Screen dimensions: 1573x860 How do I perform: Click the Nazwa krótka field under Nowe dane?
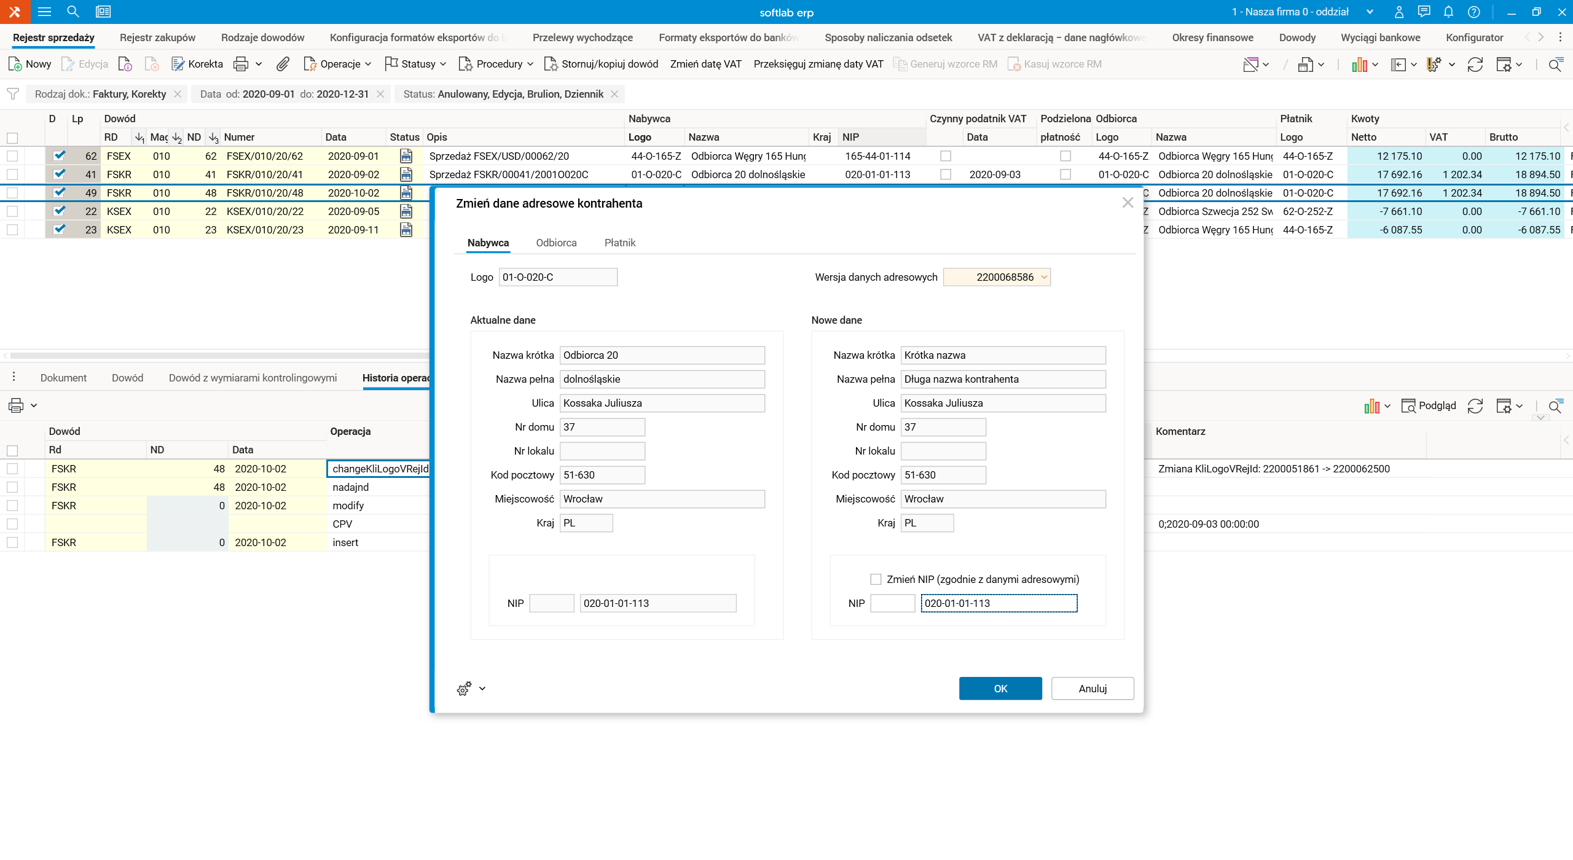coord(1003,355)
